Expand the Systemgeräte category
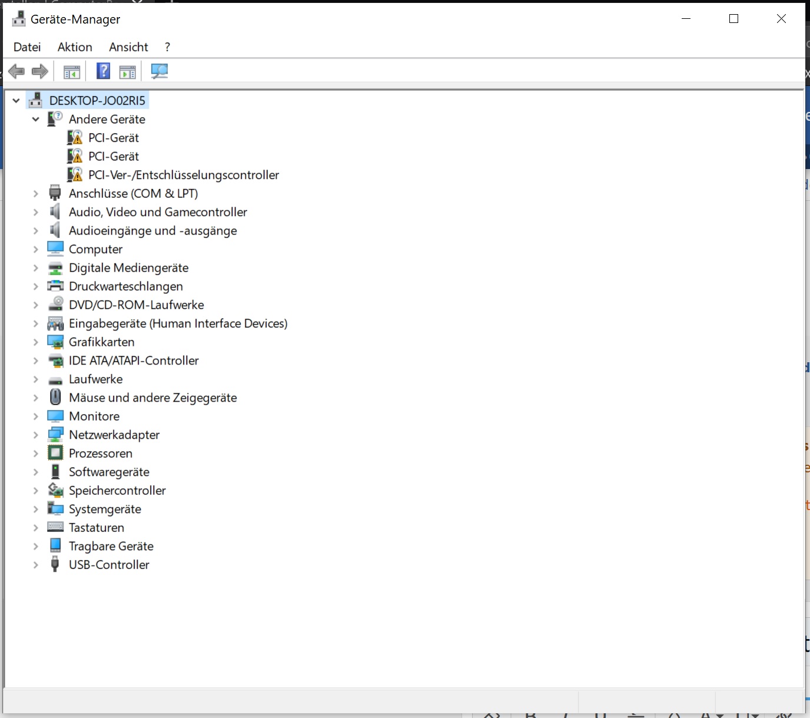The height and width of the screenshot is (718, 810). [x=36, y=509]
